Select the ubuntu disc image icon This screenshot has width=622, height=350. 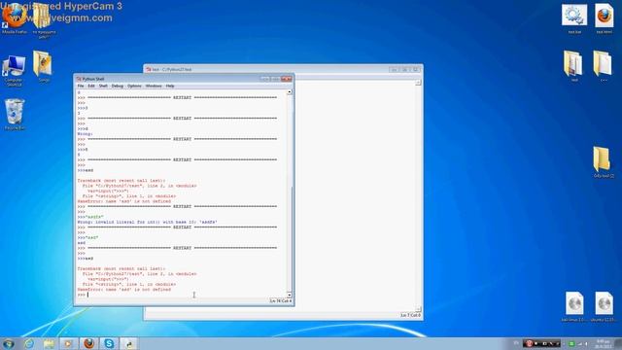604,306
